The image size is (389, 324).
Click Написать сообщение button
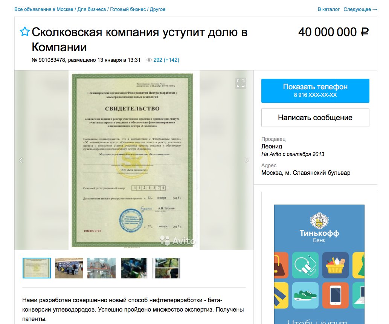tap(315, 118)
